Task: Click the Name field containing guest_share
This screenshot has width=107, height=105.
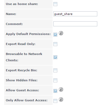Action: 75,14
